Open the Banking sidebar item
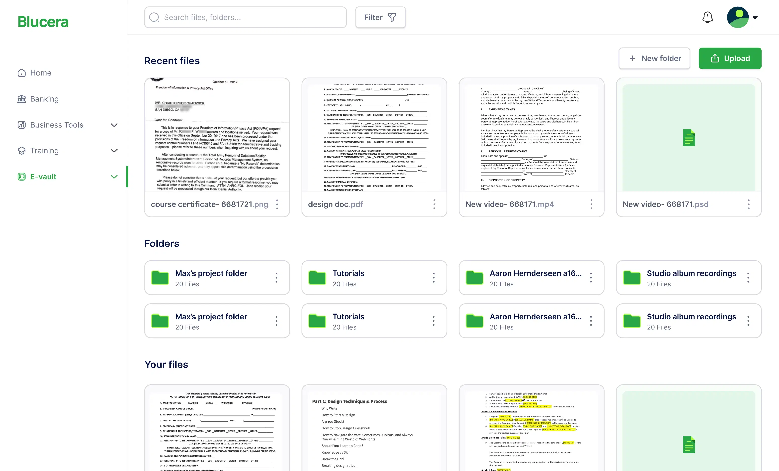Viewport: 779px width, 471px height. (x=44, y=99)
